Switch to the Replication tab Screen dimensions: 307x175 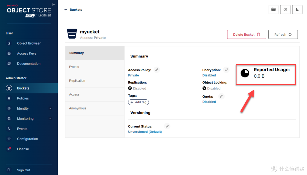(x=95, y=81)
